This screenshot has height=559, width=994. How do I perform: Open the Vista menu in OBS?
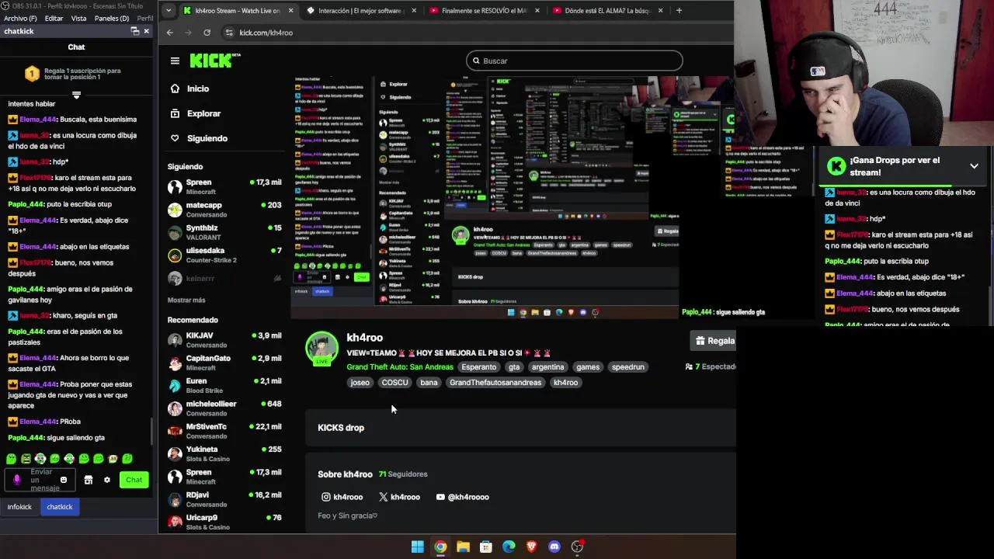tap(78, 18)
